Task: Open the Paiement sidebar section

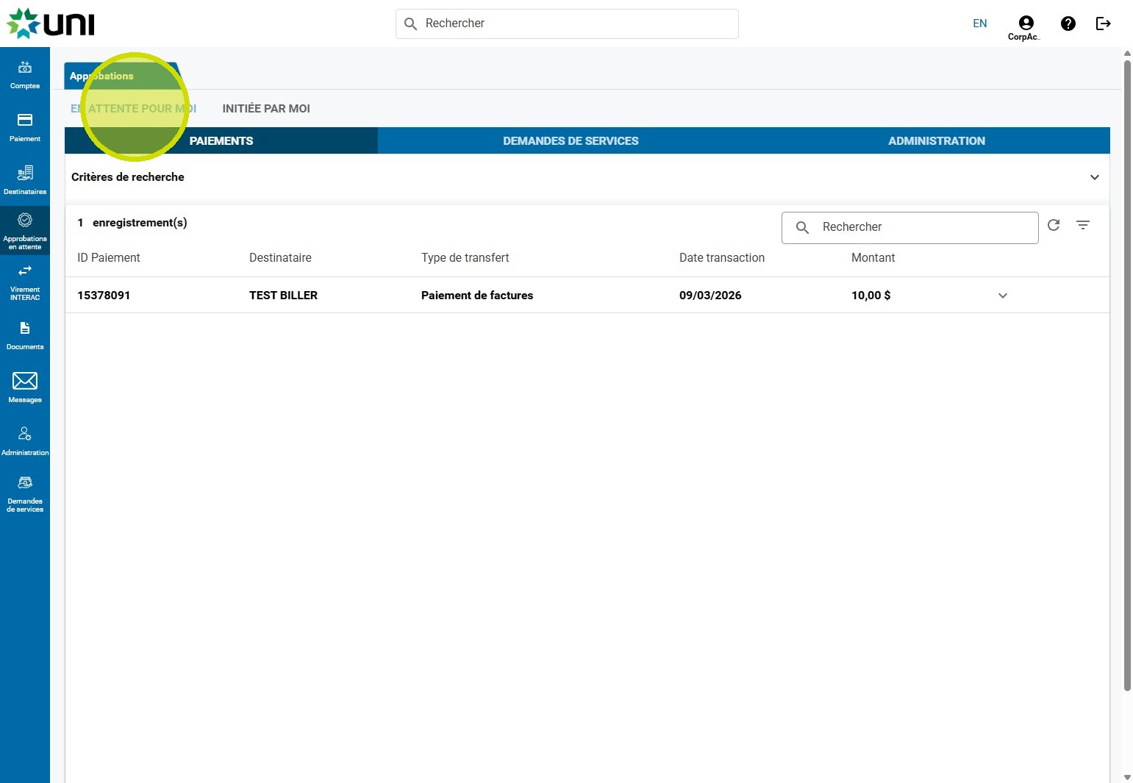Action: click(25, 127)
